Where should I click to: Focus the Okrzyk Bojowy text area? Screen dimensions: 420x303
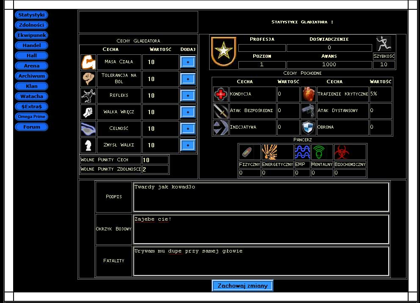pyautogui.click(x=261, y=229)
